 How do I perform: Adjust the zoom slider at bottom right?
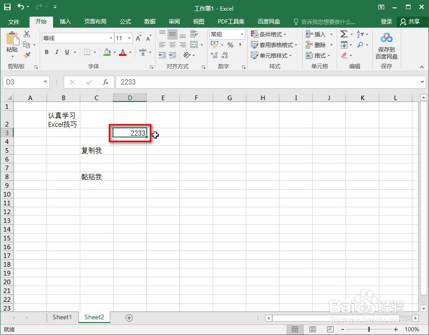pos(369,329)
